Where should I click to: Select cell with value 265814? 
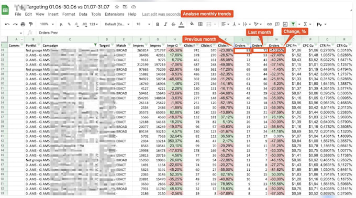[140, 50]
